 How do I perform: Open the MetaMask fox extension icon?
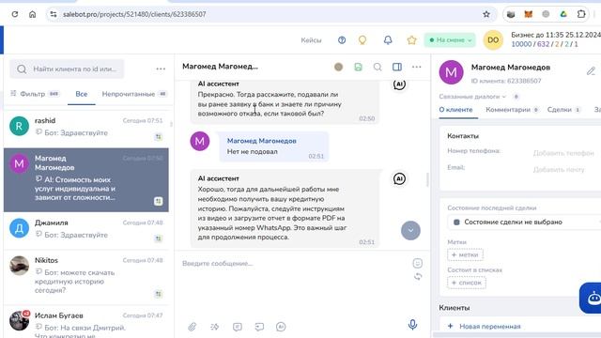click(x=528, y=14)
